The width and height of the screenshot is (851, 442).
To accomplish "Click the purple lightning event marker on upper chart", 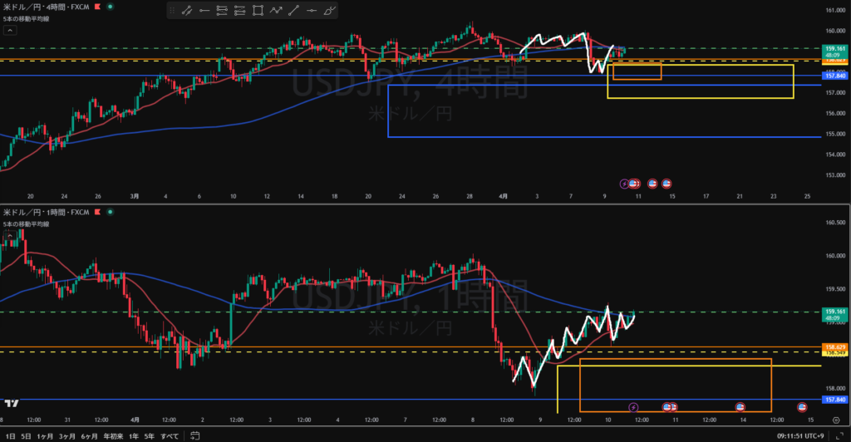I will click(x=625, y=183).
